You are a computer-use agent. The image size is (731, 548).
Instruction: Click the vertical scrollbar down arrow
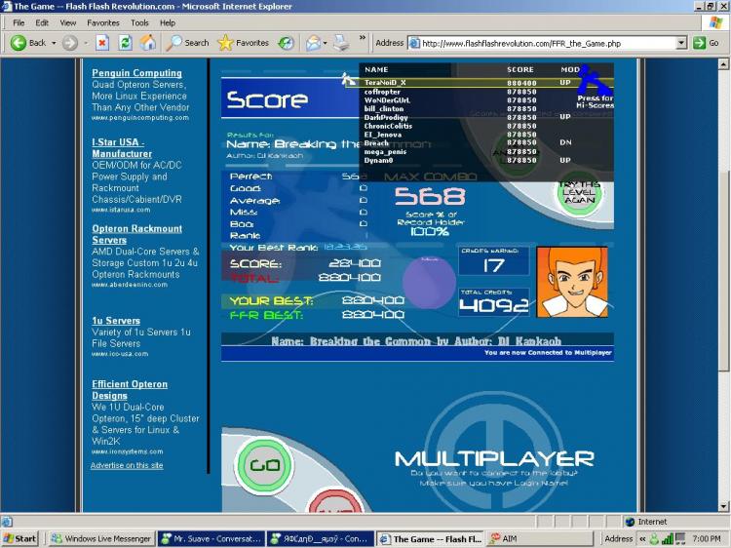point(723,506)
